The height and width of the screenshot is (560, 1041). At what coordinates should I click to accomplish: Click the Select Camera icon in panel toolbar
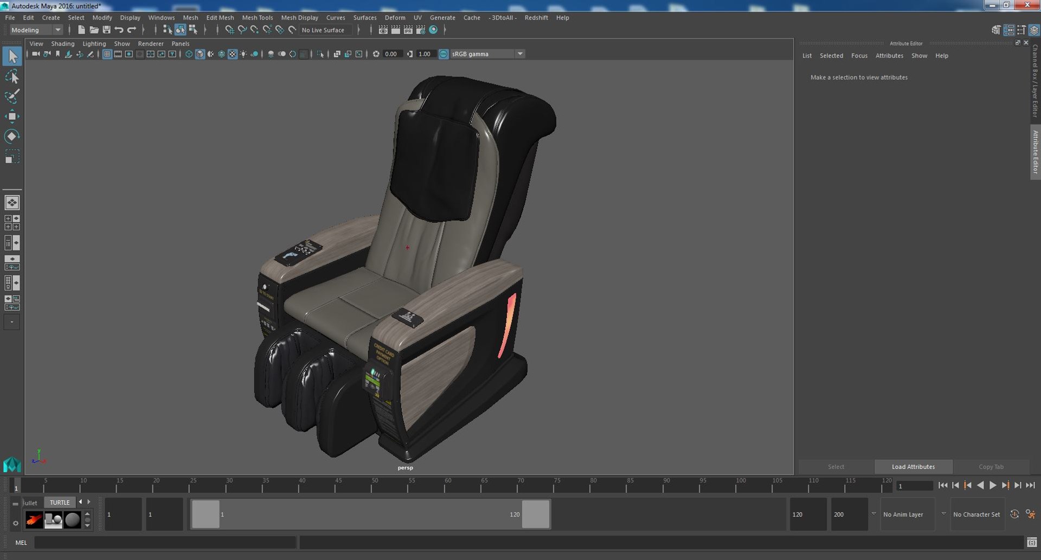click(x=36, y=54)
